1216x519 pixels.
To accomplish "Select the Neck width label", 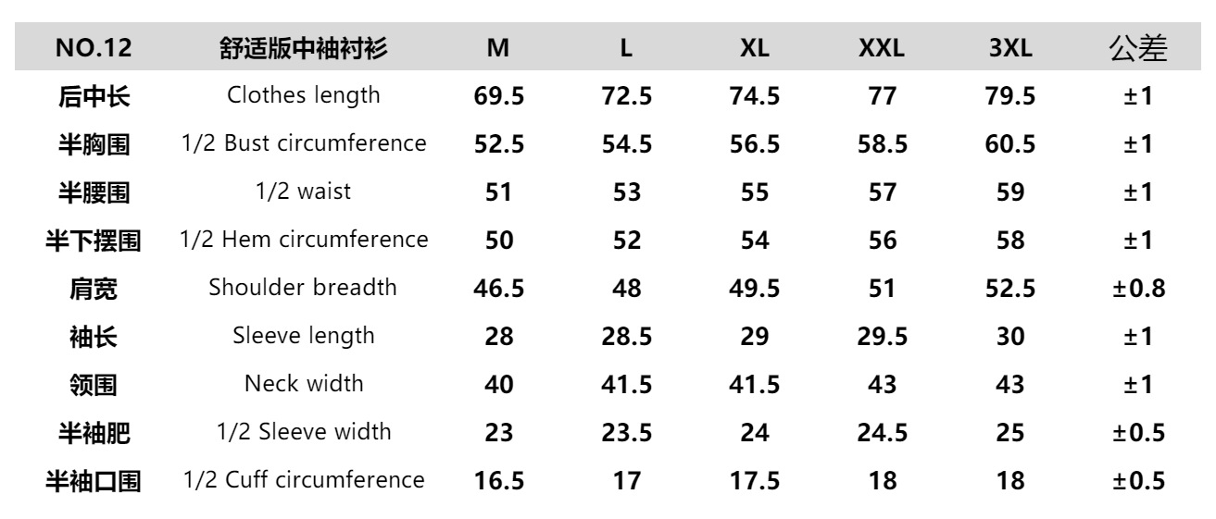I will [304, 384].
